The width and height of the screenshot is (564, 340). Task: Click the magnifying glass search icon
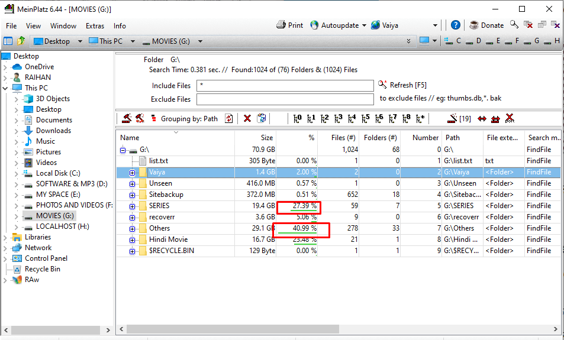point(514,24)
